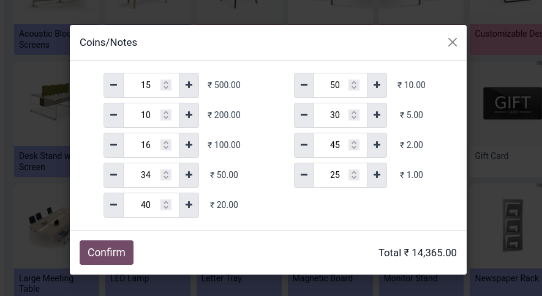This screenshot has height=296, width=542.
Task: Increase the ₹ 500.00 note count with plus
Action: tap(189, 85)
